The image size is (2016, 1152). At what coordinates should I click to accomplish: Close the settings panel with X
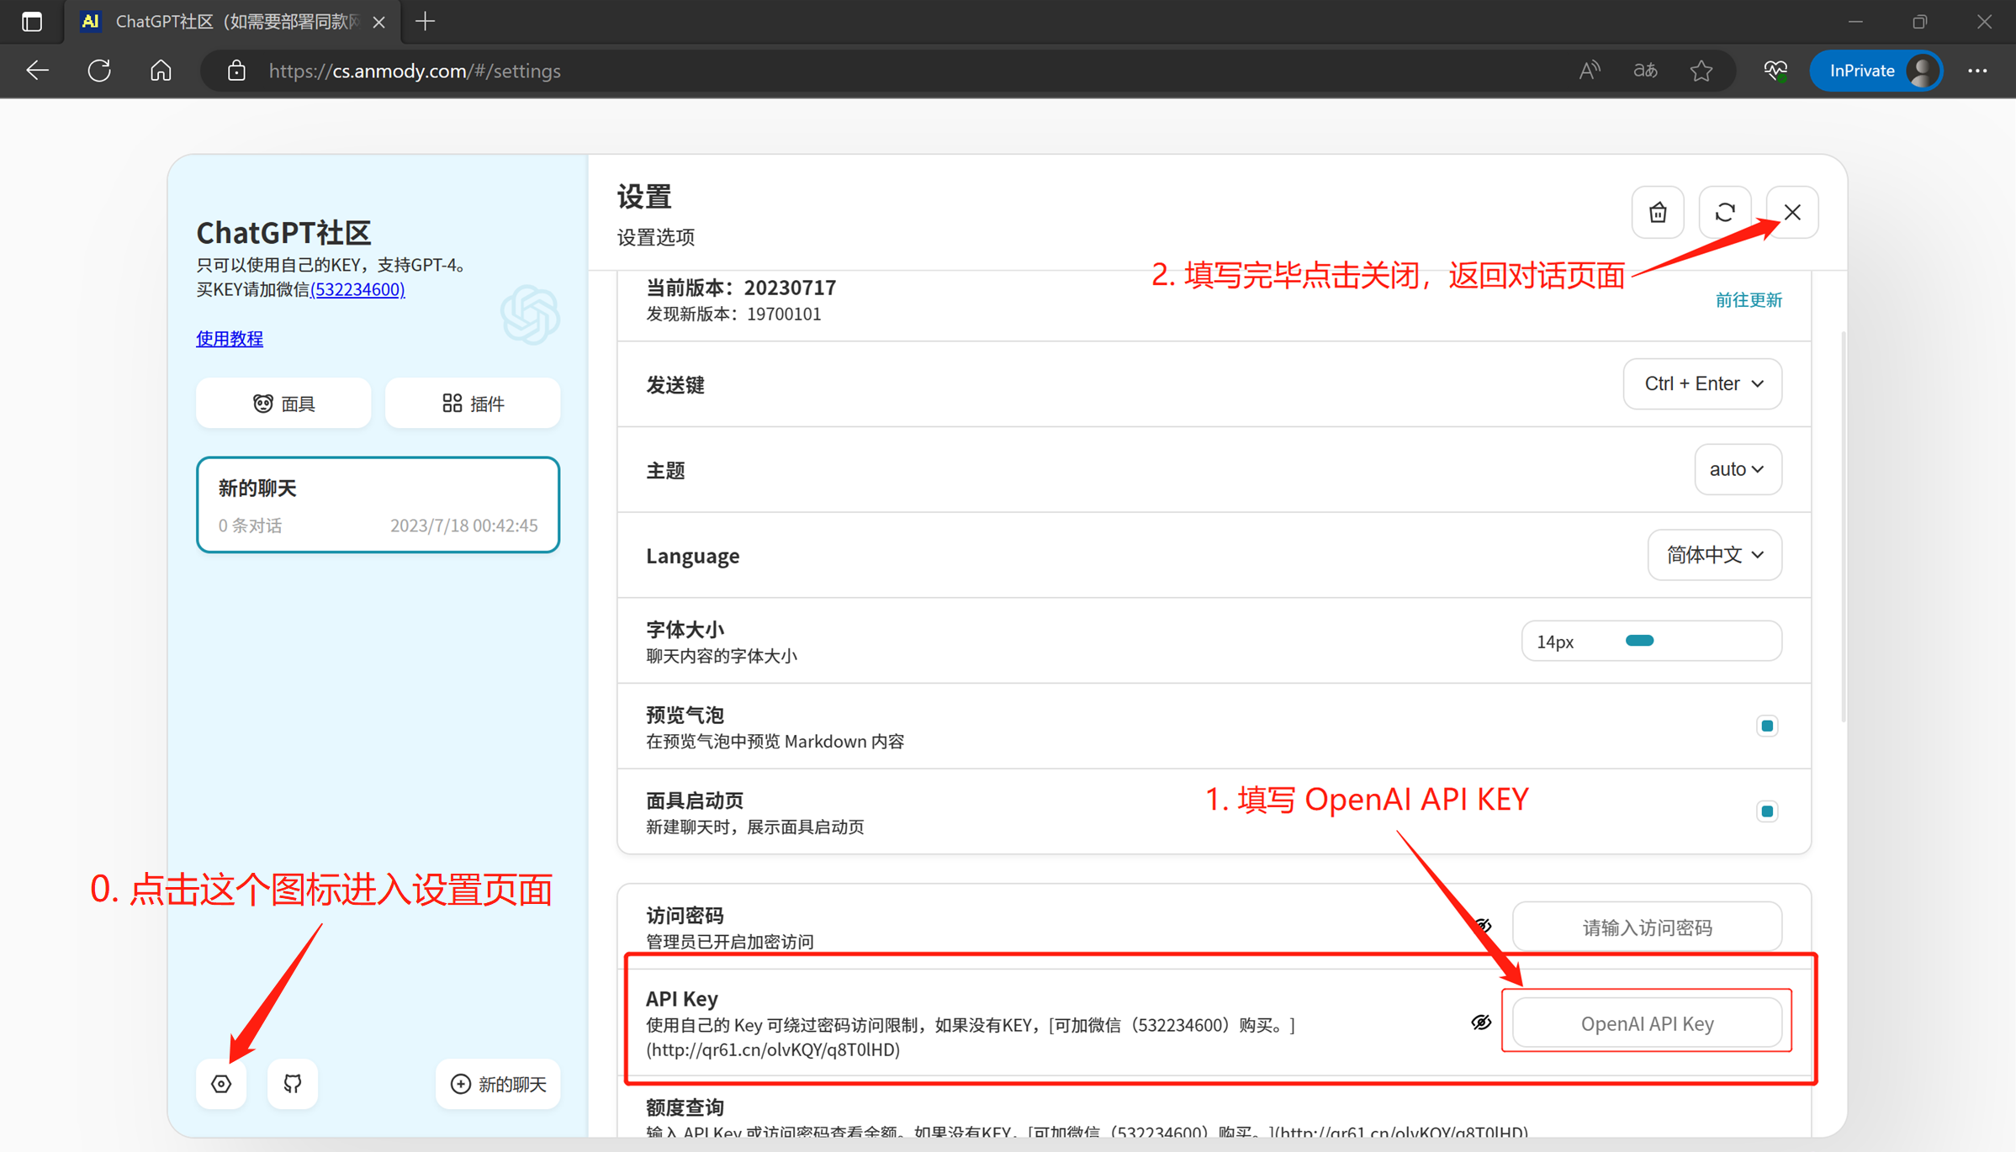[x=1791, y=212]
